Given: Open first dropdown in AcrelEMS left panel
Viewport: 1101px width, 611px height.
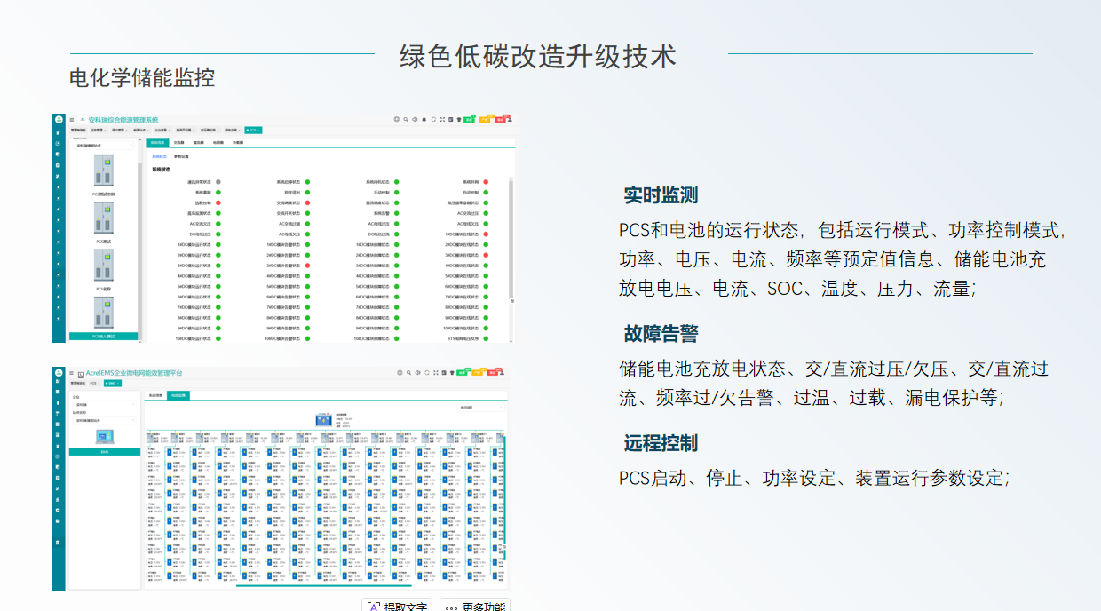Looking at the screenshot, I should [104, 404].
